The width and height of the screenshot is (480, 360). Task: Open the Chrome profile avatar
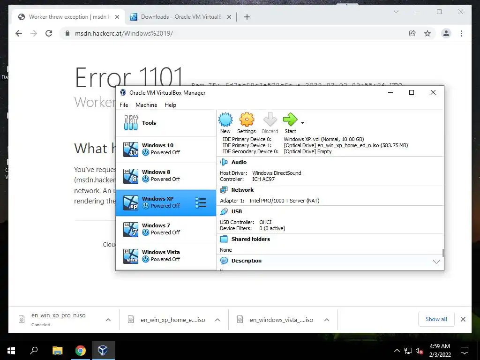(x=446, y=33)
